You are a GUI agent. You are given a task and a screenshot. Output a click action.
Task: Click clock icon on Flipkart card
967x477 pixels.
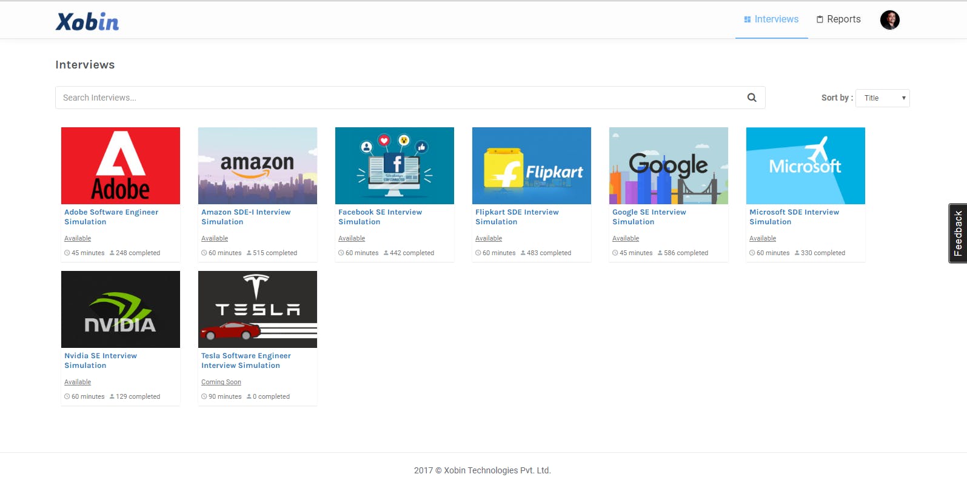coord(478,253)
